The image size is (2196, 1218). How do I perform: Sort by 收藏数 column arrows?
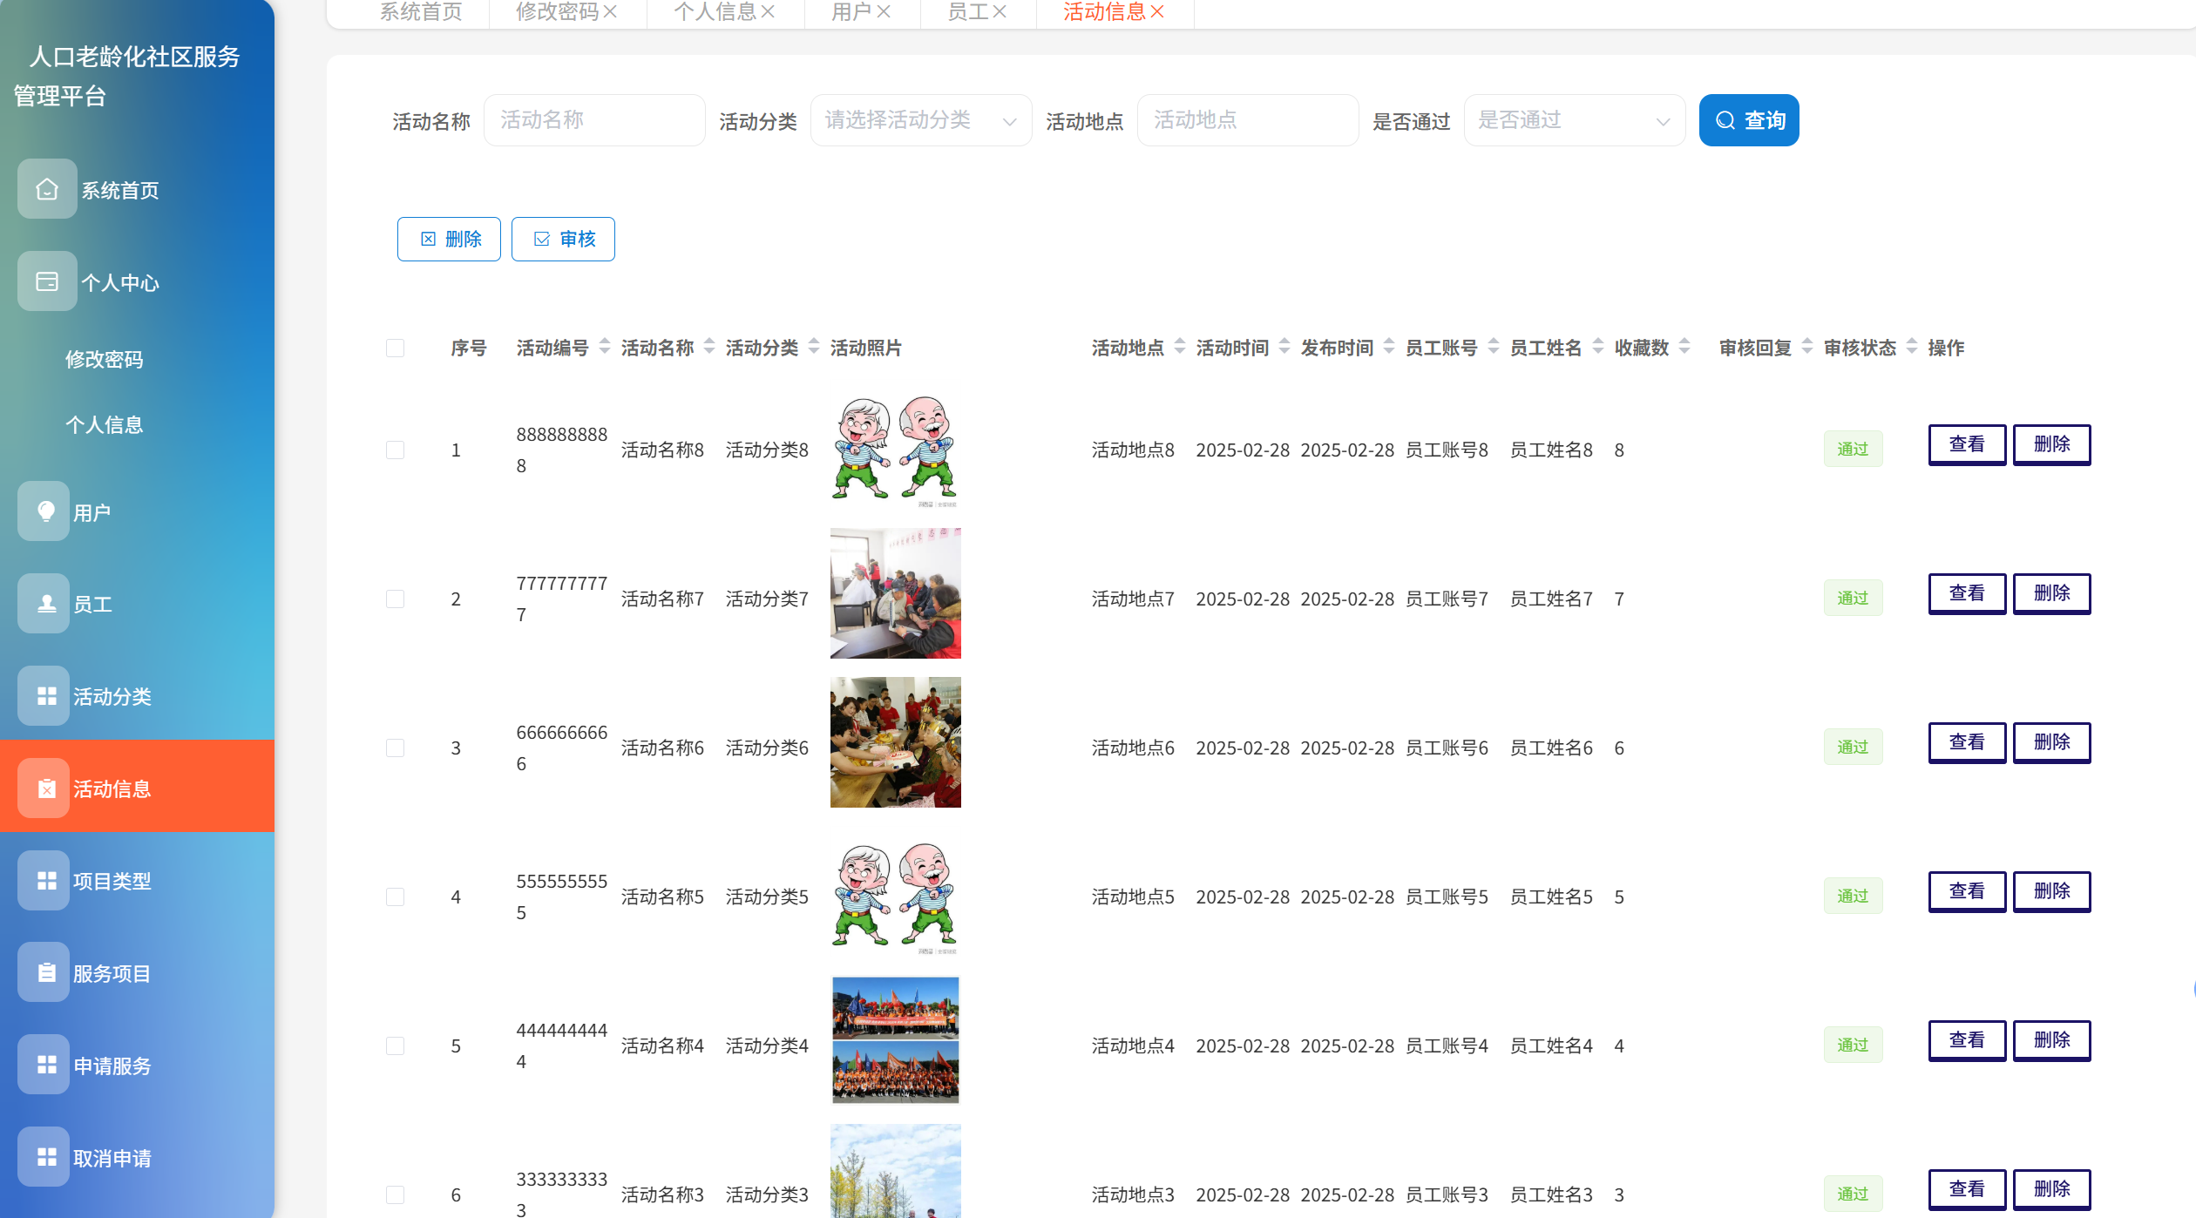[1684, 347]
